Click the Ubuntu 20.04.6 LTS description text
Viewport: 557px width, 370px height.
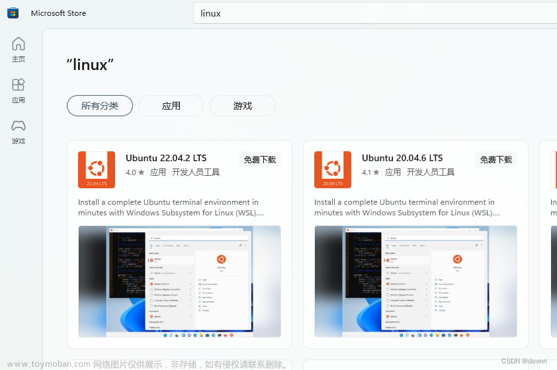[407, 207]
